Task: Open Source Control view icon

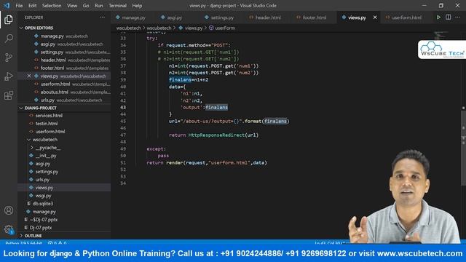Action: (x=9, y=57)
